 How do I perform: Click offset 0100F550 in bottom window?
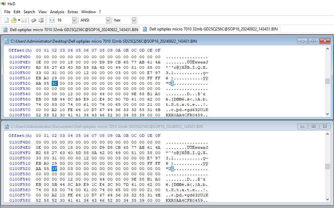(x=20, y=185)
